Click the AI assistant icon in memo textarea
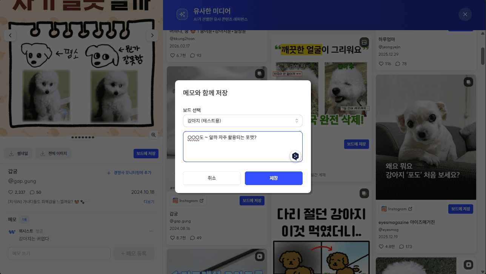486x274 pixels. 295,156
